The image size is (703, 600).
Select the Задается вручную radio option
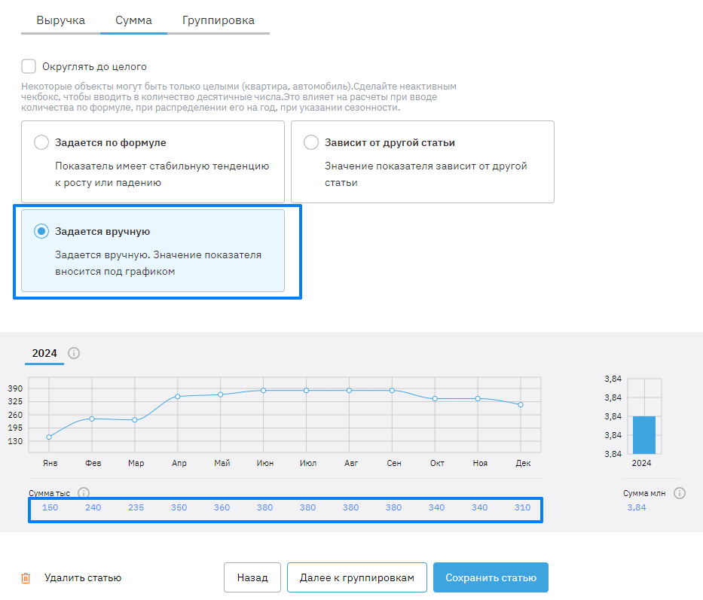point(42,231)
